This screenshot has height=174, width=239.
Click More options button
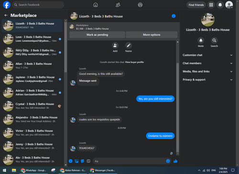tap(152, 35)
